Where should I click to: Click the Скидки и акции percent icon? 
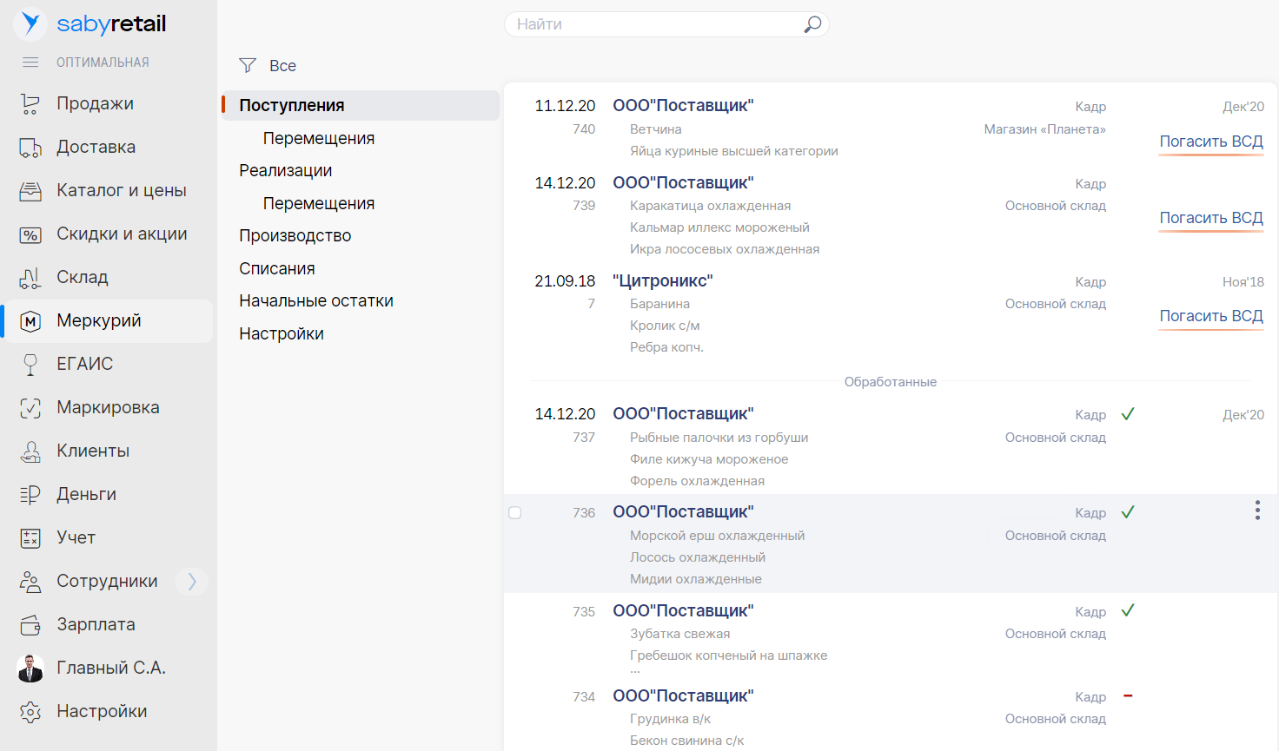tap(30, 234)
